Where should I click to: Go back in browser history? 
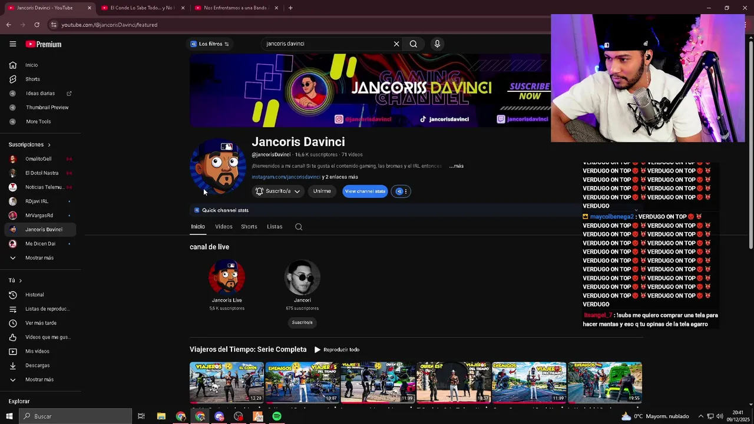tap(8, 25)
